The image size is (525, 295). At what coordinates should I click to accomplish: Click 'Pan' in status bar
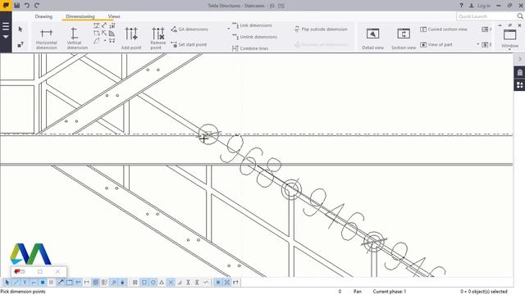(358, 292)
